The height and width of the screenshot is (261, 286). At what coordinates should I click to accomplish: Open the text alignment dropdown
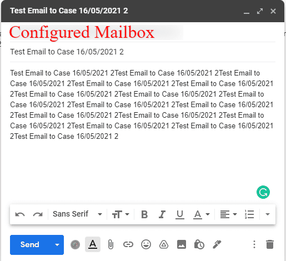click(228, 214)
